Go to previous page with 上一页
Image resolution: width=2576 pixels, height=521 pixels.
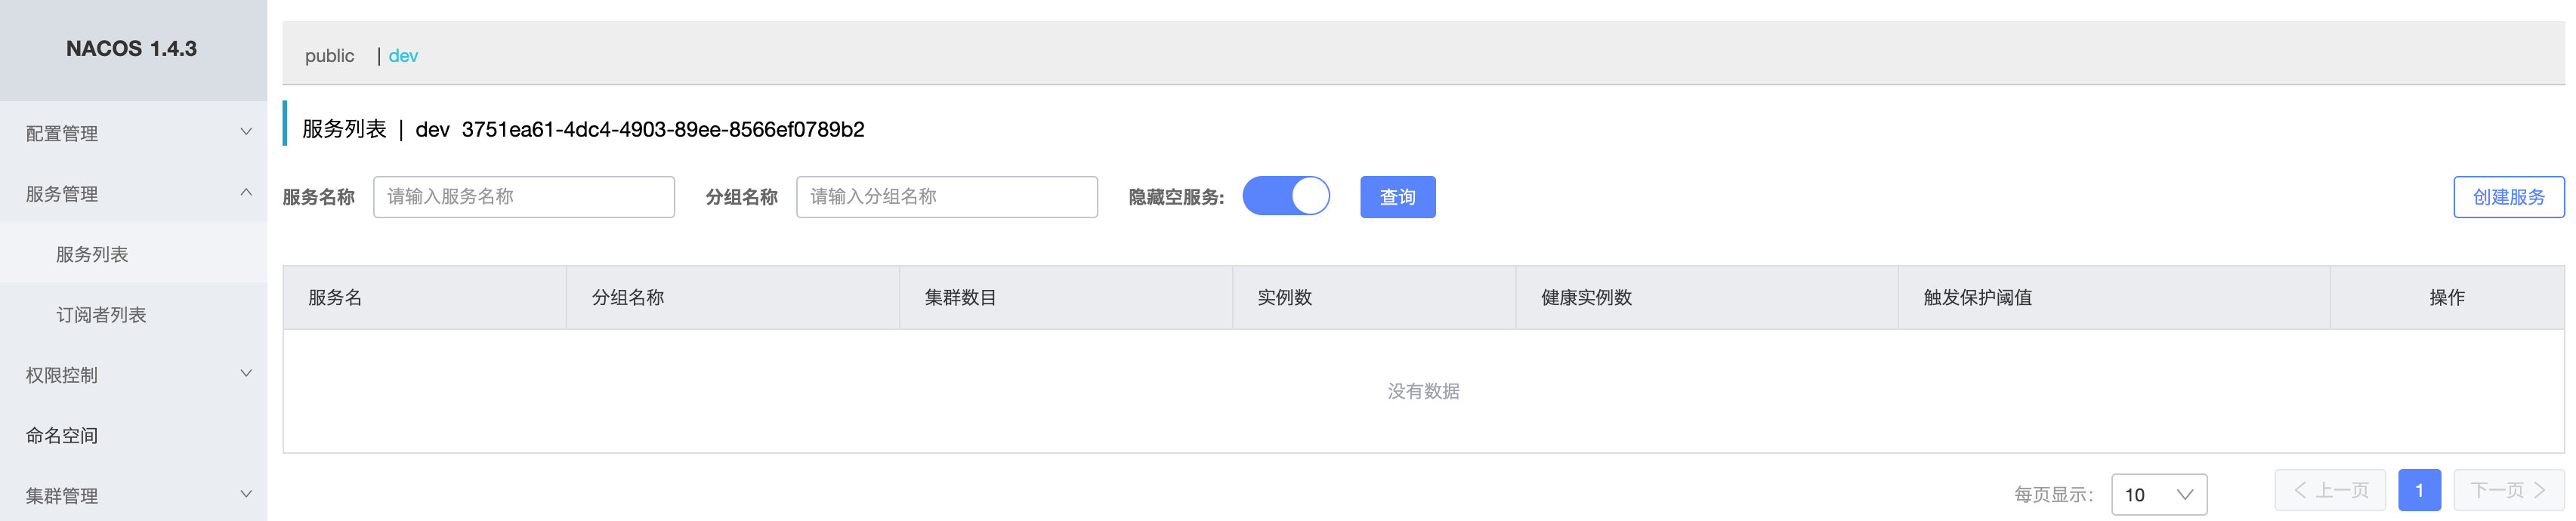coord(2329,490)
